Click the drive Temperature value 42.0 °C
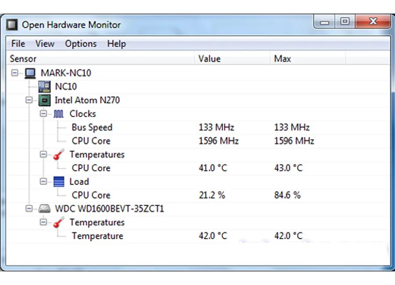The image size is (395, 285). [213, 236]
